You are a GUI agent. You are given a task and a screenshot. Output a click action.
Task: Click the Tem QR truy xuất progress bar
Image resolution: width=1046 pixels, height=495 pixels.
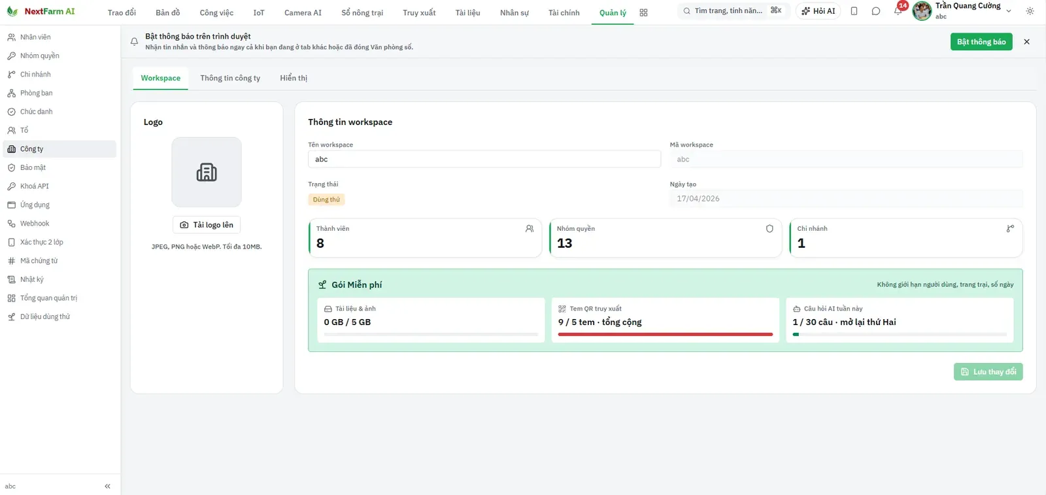[x=666, y=334]
